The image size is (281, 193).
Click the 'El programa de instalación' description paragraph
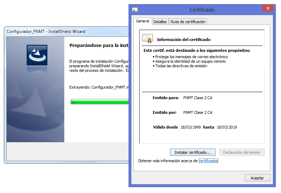click(x=99, y=66)
